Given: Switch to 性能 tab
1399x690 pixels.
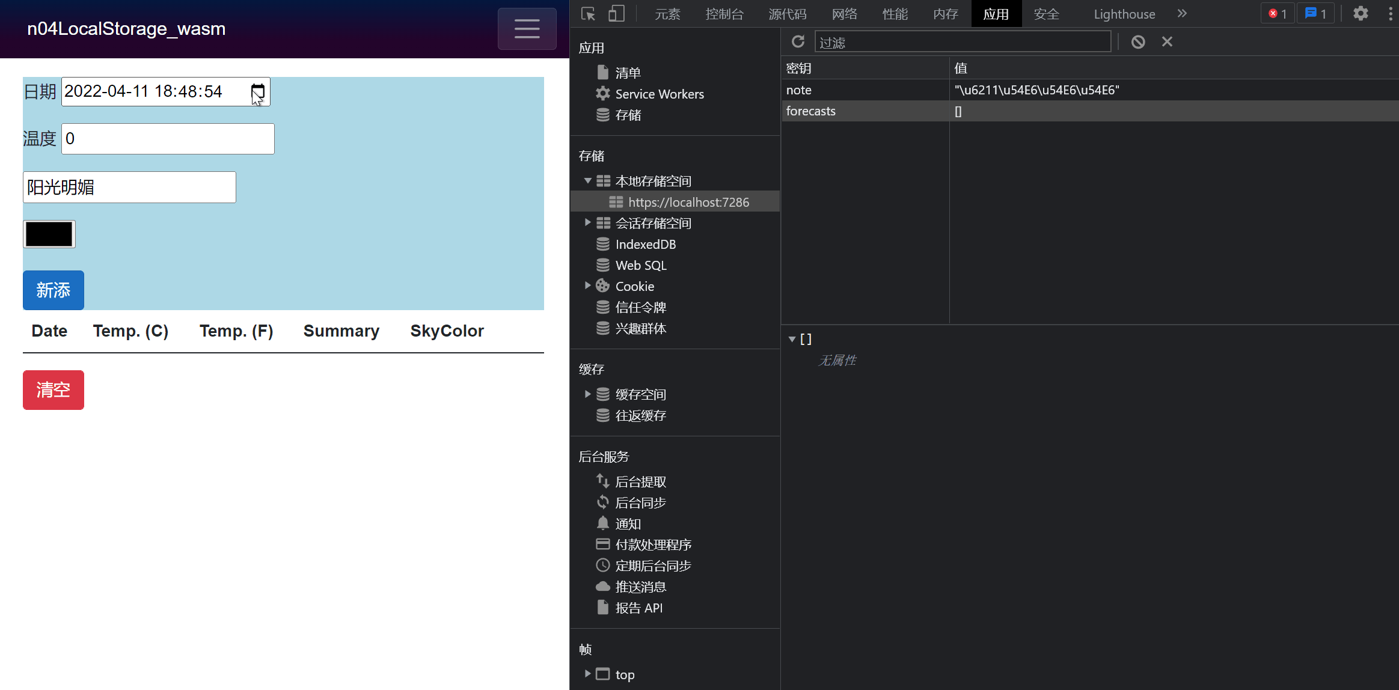Looking at the screenshot, I should [895, 14].
